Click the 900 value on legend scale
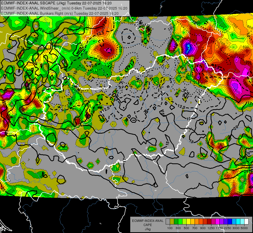The image size is (253, 233). point(203,228)
